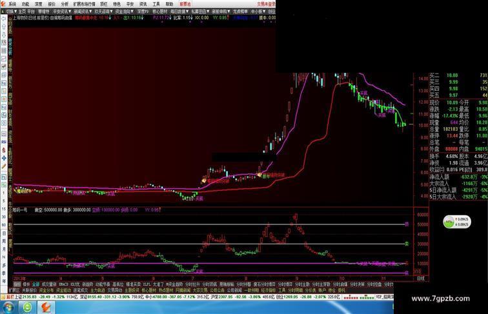Click the 交易未登录 link at top right

coord(266,4)
